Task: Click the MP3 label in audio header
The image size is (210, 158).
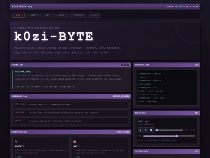Action: point(197,113)
